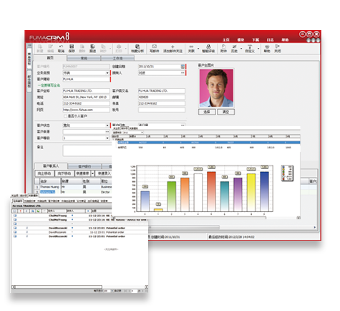Click the 选择 button under customer photo

[x=207, y=112]
